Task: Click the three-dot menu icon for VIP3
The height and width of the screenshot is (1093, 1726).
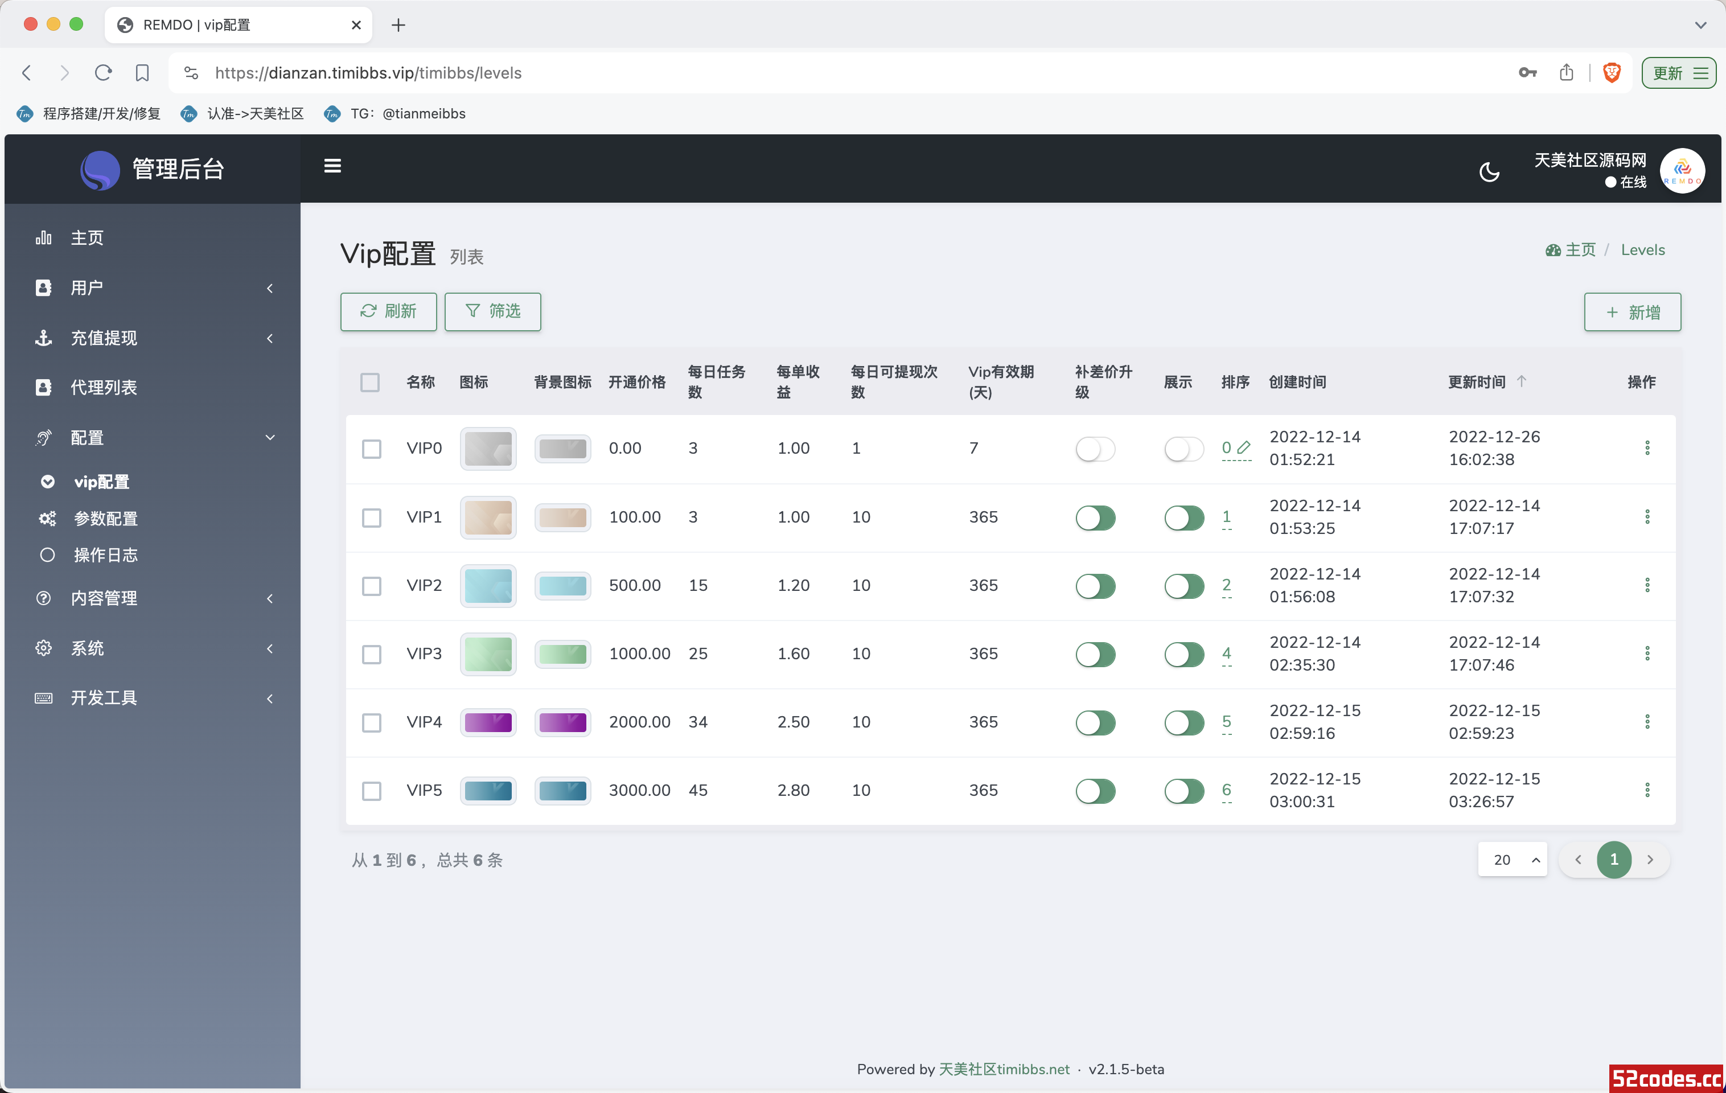Action: [x=1648, y=653]
